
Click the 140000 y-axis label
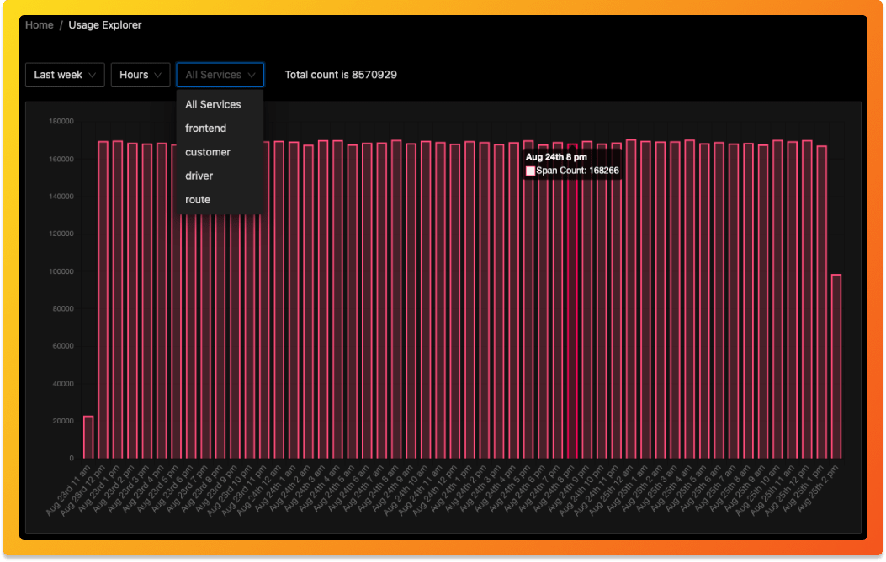pos(61,197)
